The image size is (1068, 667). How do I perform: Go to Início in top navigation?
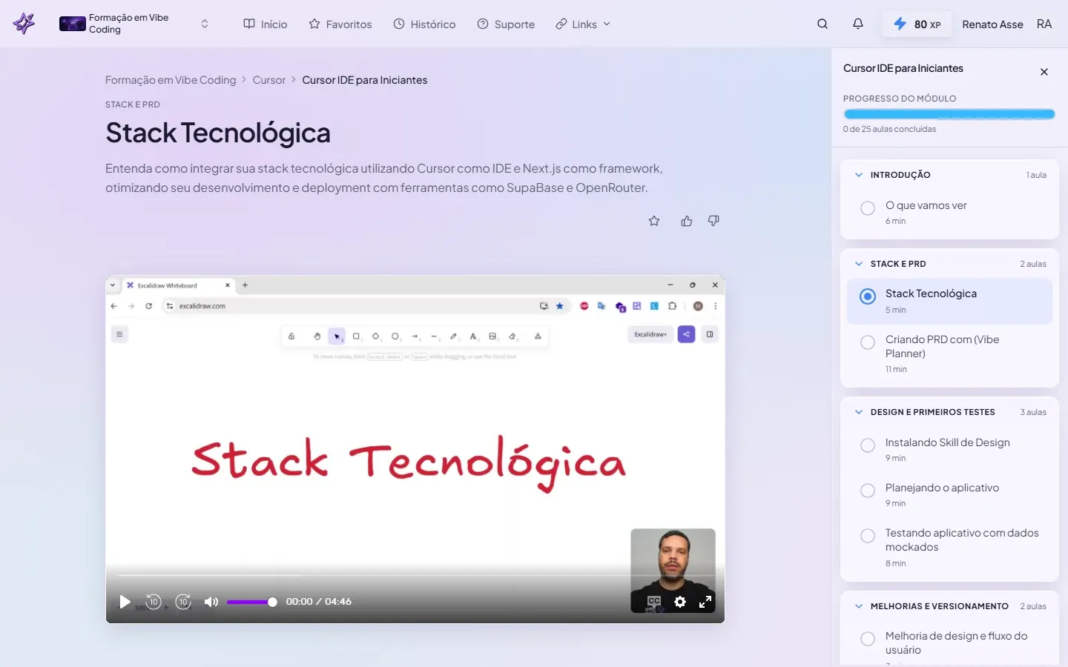pos(266,24)
